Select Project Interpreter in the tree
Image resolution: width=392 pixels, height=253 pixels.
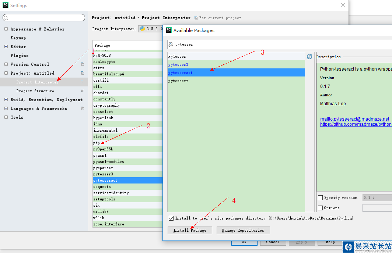(44, 82)
